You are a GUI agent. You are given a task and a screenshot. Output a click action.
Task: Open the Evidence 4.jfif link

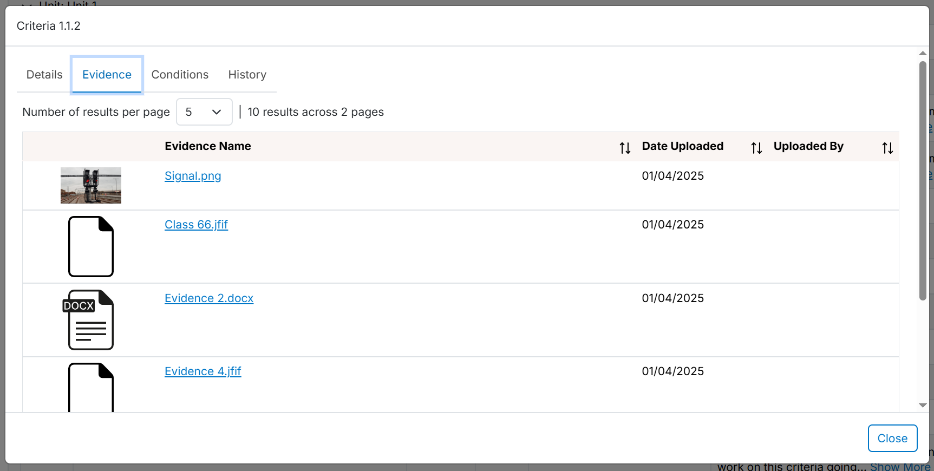tap(203, 371)
